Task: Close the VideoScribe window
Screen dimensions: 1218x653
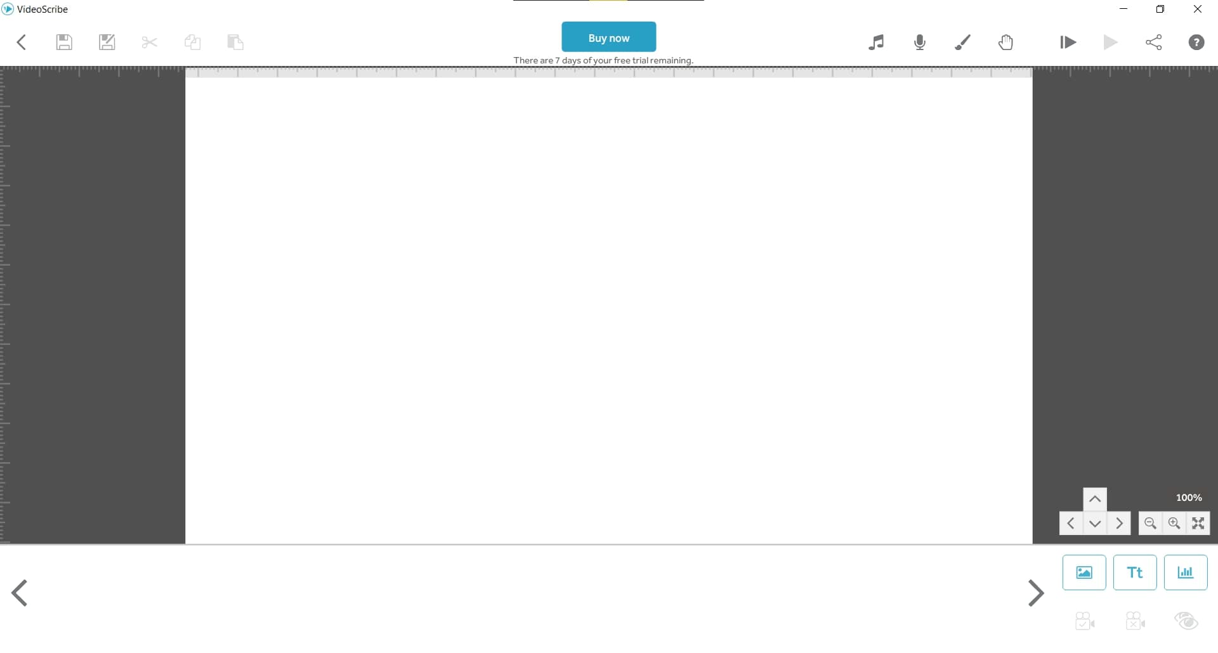Action: pyautogui.click(x=1198, y=9)
